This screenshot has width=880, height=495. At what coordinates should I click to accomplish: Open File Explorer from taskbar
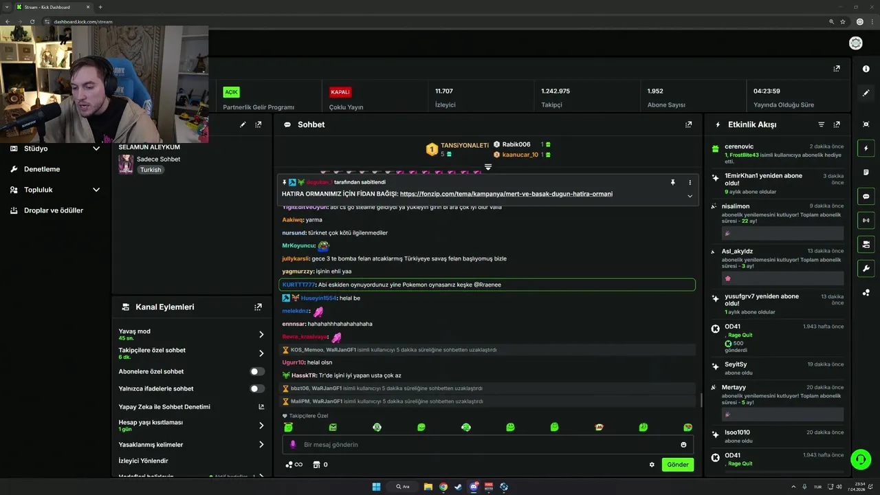pyautogui.click(x=428, y=487)
